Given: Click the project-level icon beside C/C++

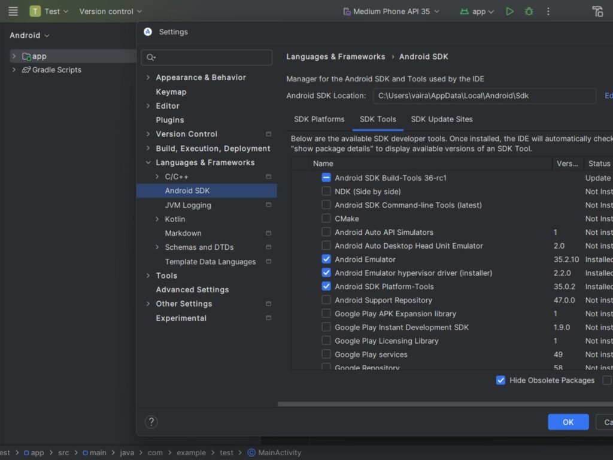Looking at the screenshot, I should point(269,177).
